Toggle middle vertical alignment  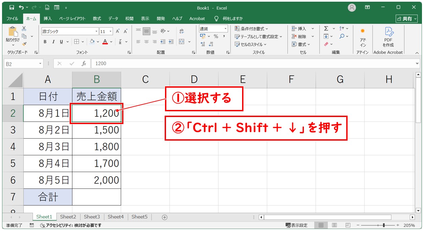click(146, 31)
